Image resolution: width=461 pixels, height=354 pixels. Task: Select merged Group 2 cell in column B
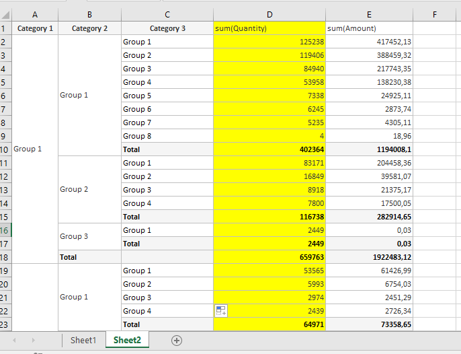pos(89,189)
